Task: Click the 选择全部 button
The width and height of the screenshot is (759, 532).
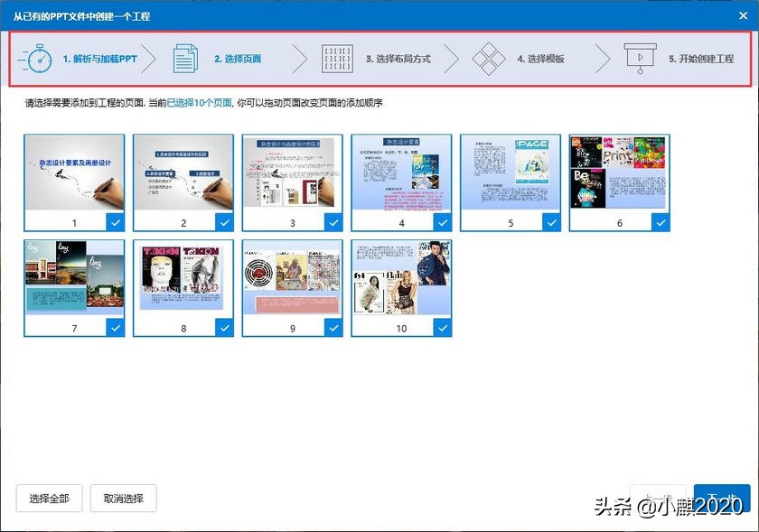Action: [x=48, y=498]
